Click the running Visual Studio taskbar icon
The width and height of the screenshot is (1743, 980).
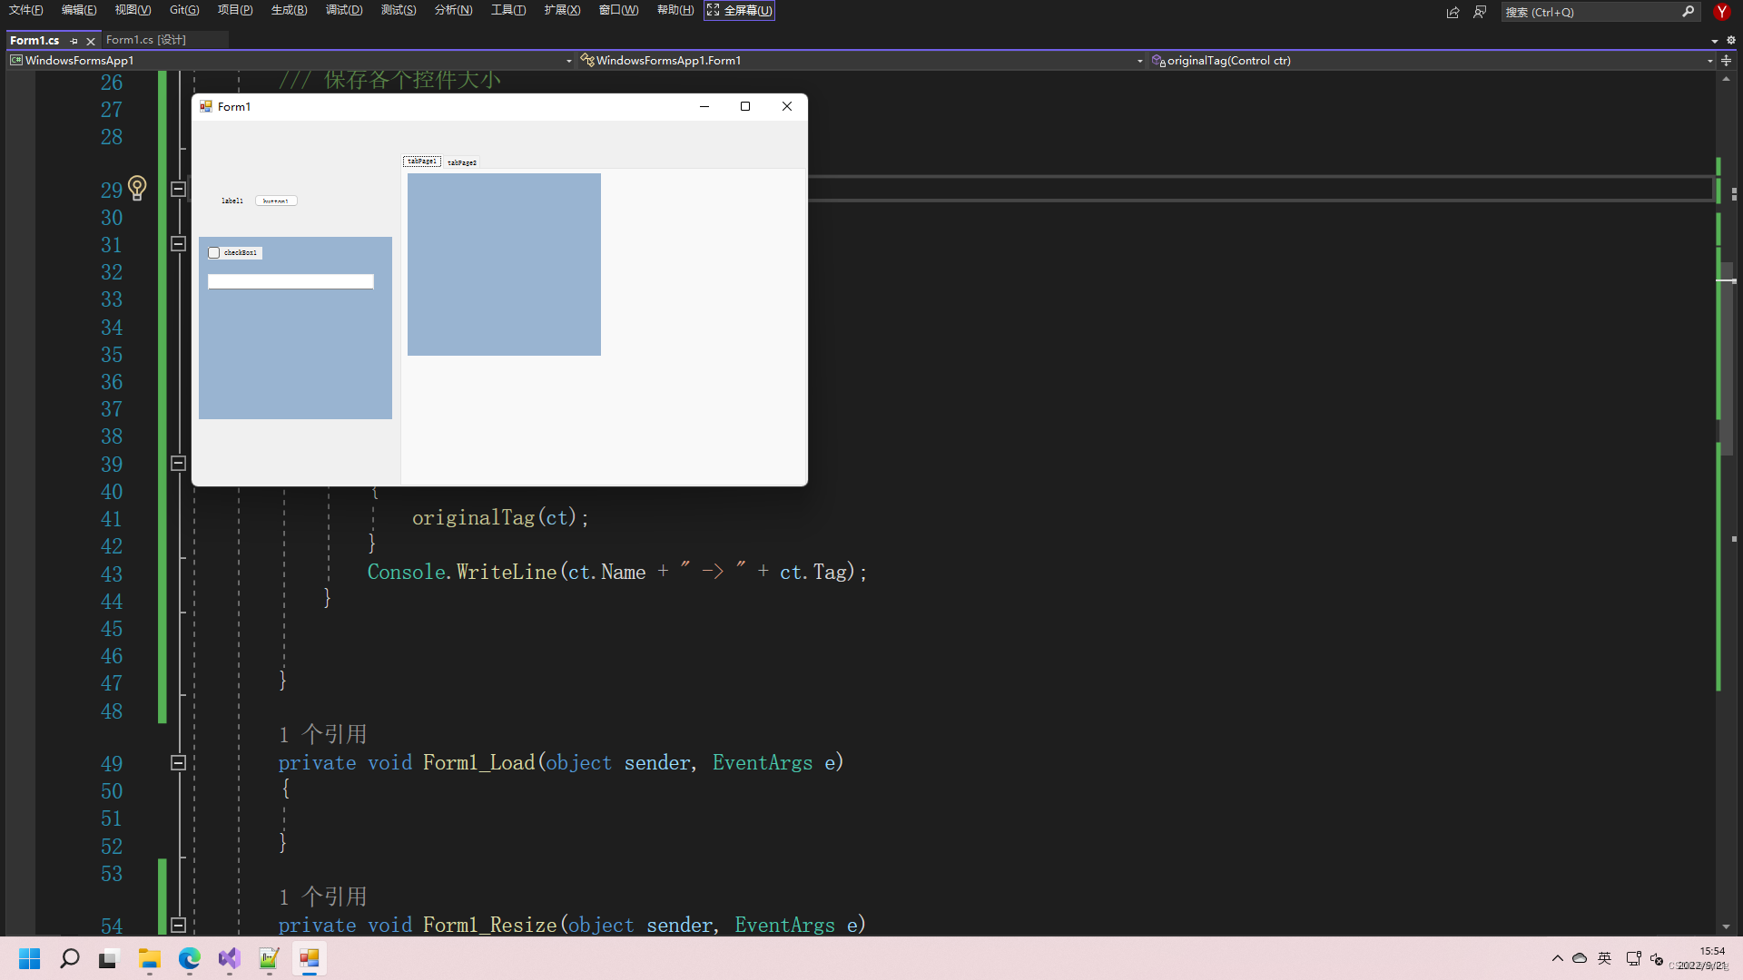pos(229,959)
